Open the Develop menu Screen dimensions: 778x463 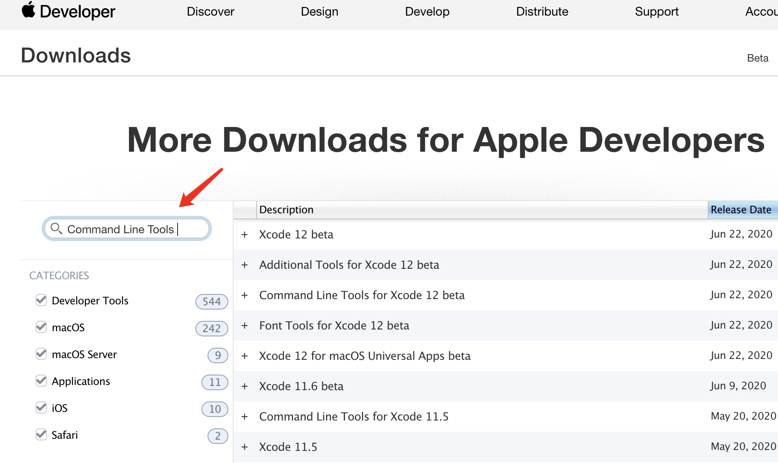coord(427,12)
